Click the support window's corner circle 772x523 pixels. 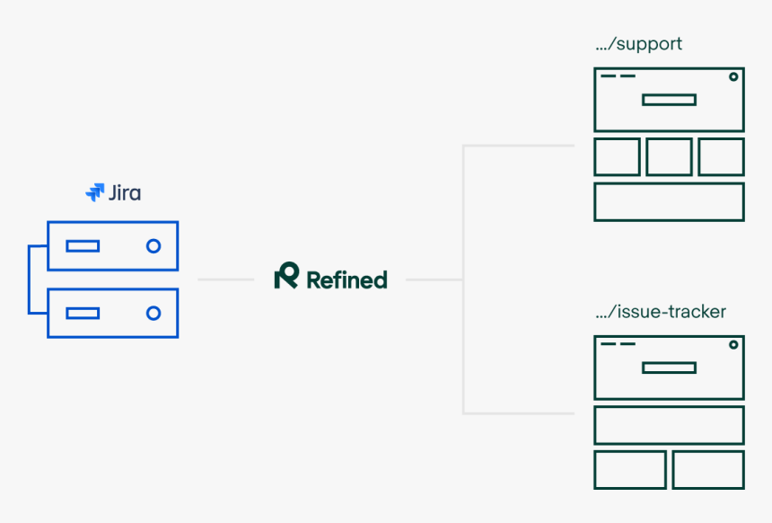(733, 77)
